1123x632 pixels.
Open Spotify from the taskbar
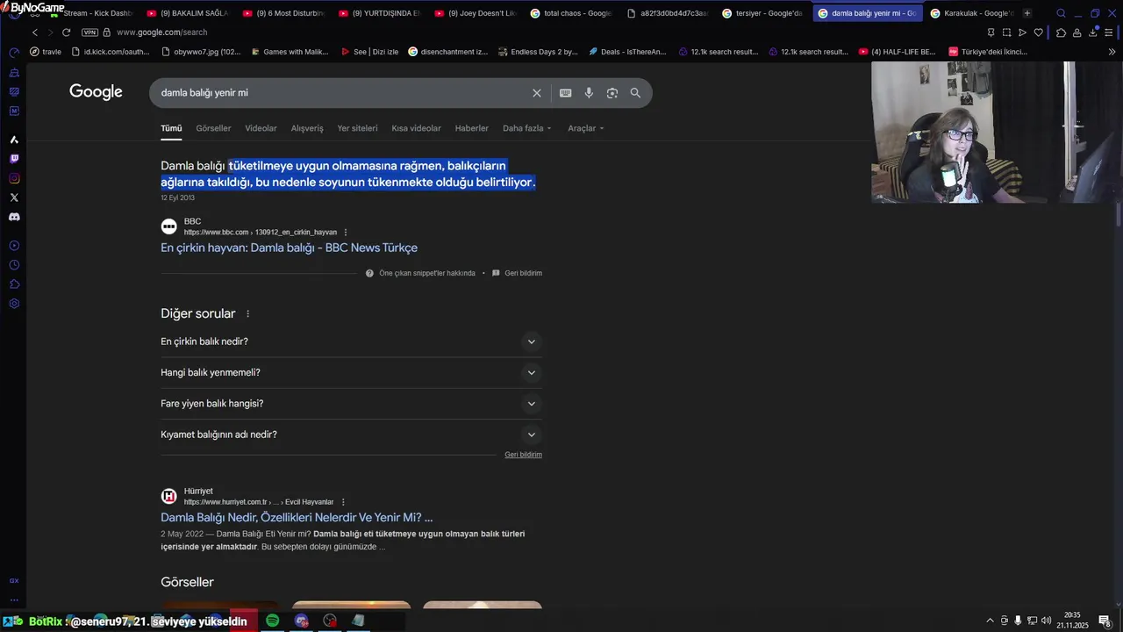273,621
